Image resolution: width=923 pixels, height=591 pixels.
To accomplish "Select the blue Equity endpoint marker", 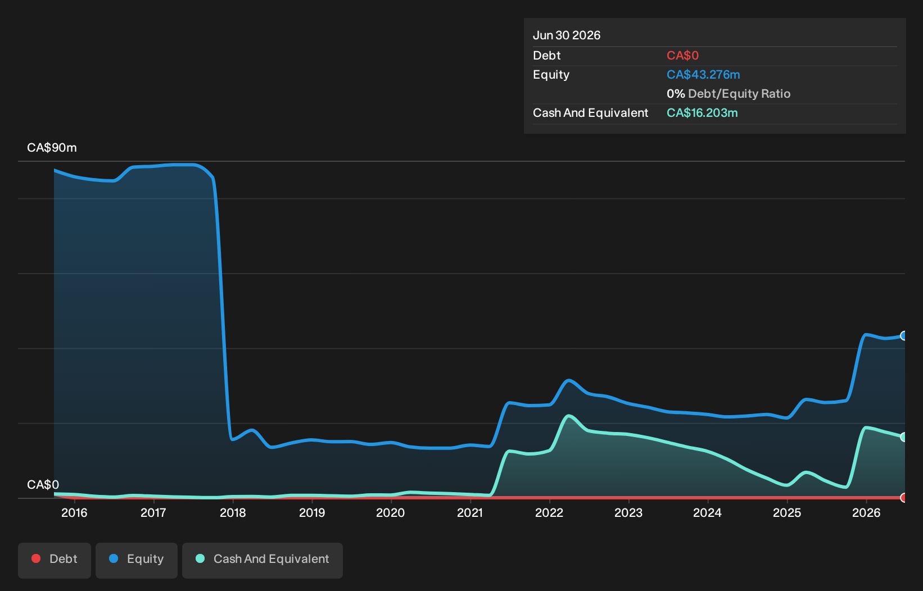I will coord(904,336).
